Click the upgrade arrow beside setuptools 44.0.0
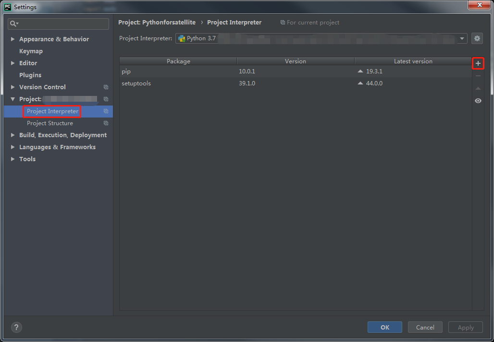494x342 pixels. 360,83
